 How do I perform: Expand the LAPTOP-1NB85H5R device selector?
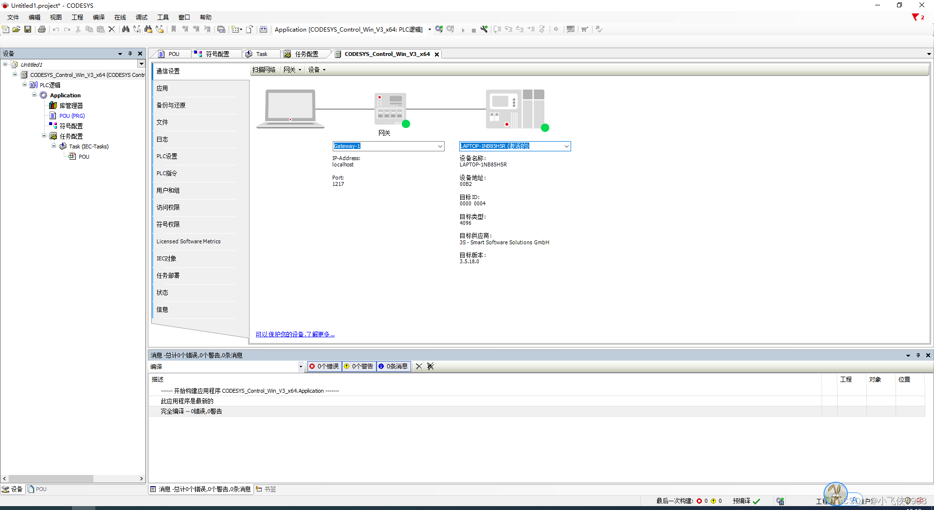[x=566, y=146]
